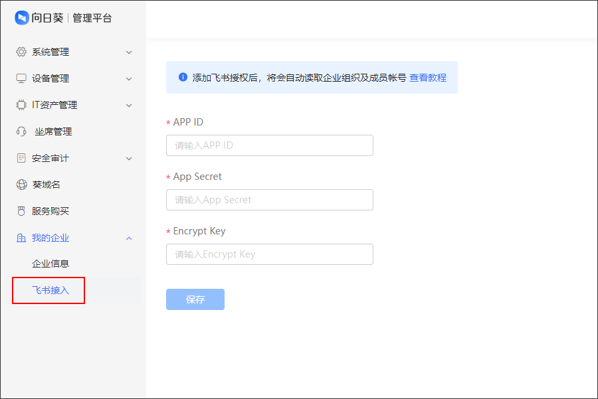598x399 pixels.
Task: Click the 系统管理 gear icon
Action: [x=21, y=52]
